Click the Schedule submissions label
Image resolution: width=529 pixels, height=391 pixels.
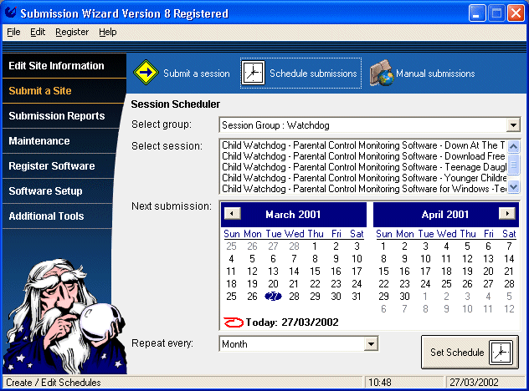tap(313, 74)
